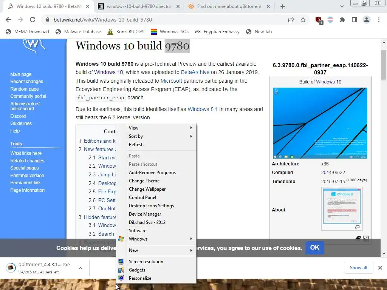The width and height of the screenshot is (387, 290).
Task: Open the Bonzi BUDDY! bookmark
Action: tap(126, 32)
